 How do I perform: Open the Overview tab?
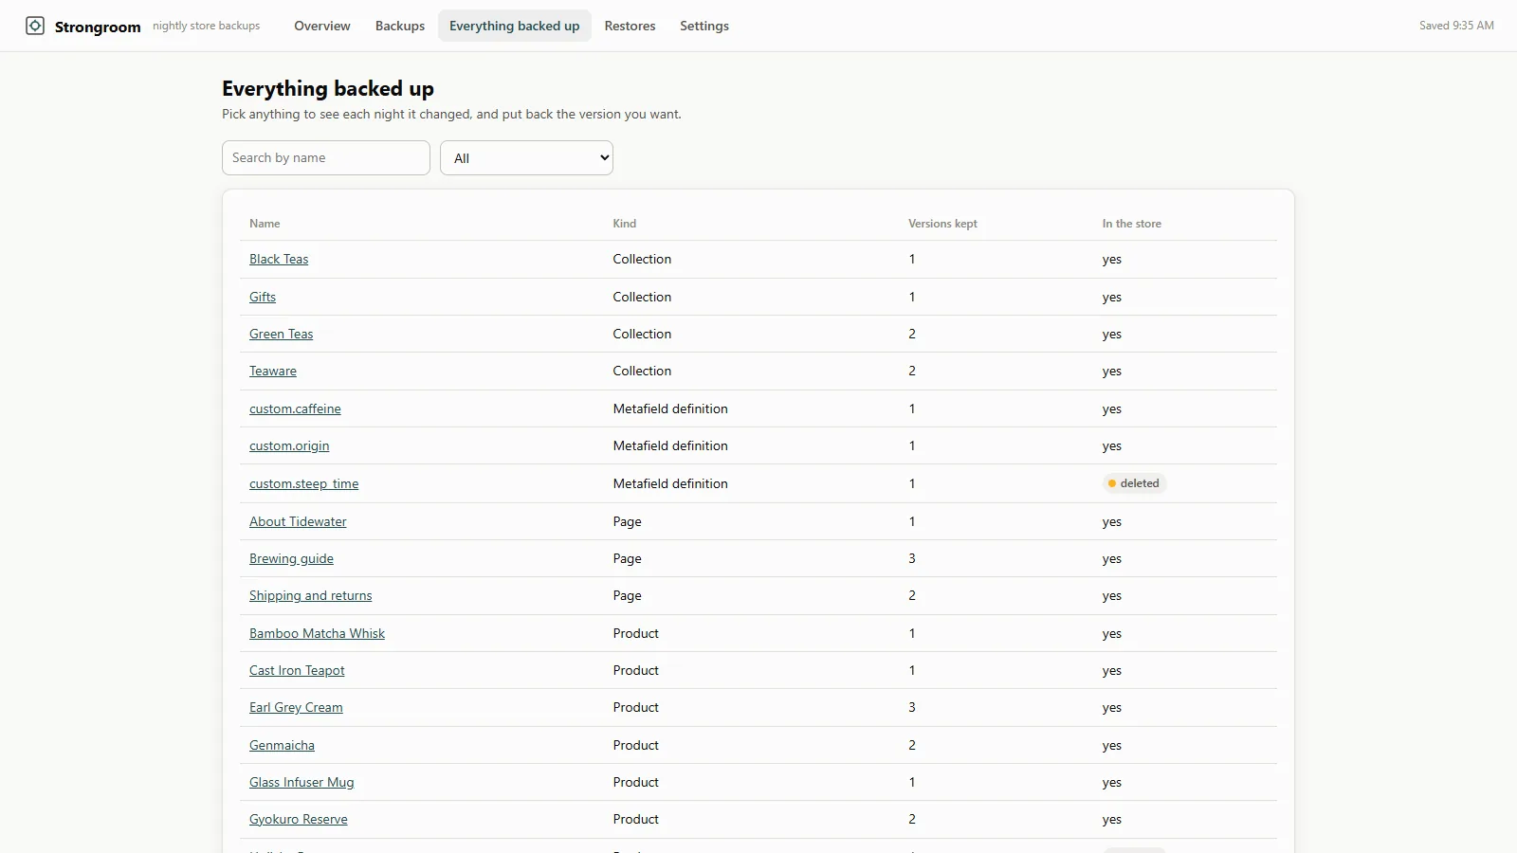322,26
